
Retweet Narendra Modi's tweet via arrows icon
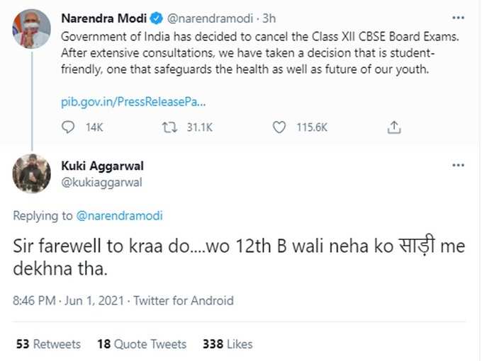pyautogui.click(x=169, y=127)
